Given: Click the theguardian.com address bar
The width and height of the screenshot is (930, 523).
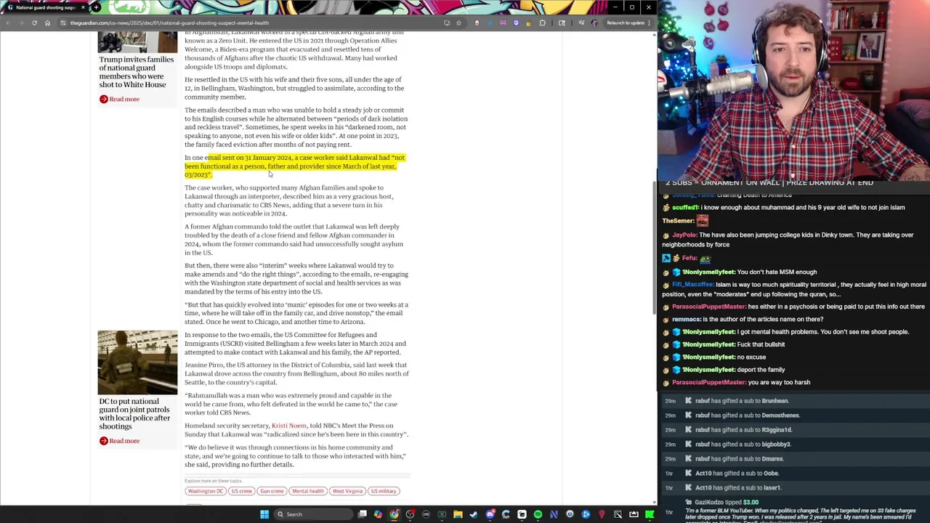Looking at the screenshot, I should (247, 23).
